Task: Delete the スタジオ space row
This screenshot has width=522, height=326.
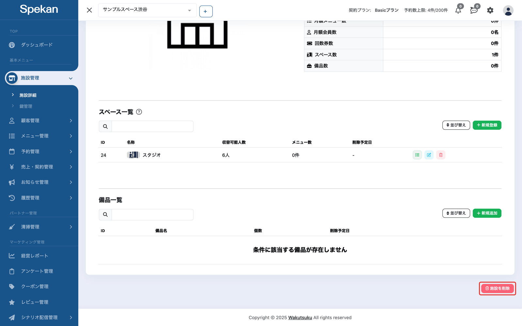Action: 441,155
